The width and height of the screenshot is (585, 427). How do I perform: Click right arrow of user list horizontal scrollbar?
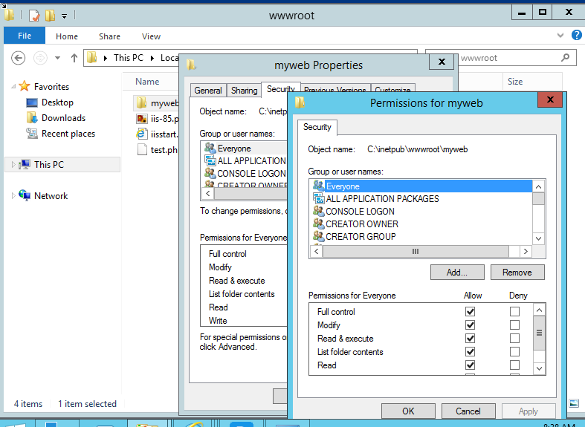pyautogui.click(x=526, y=252)
